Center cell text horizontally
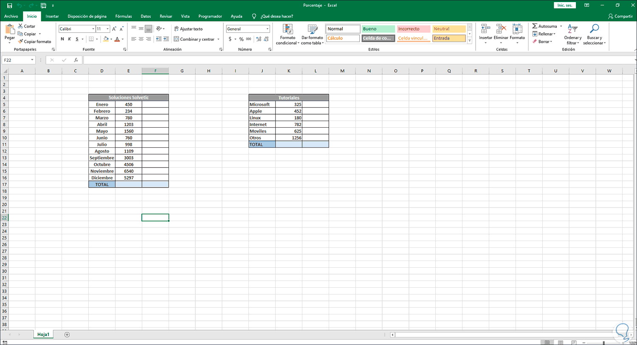637x345 pixels. click(141, 39)
